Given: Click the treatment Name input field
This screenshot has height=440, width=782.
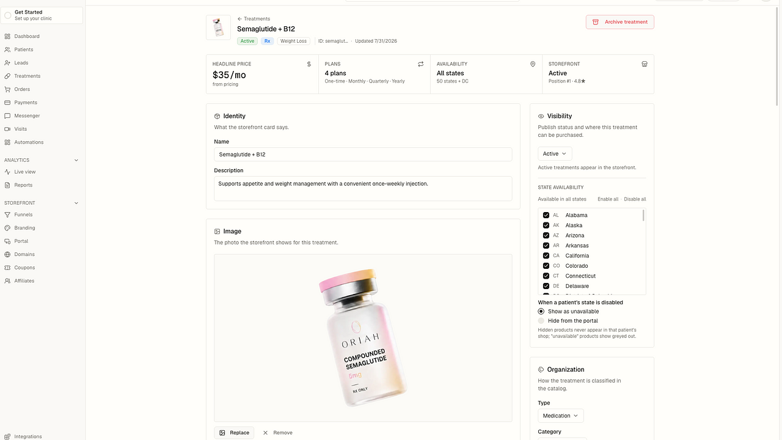Looking at the screenshot, I should coord(363,155).
